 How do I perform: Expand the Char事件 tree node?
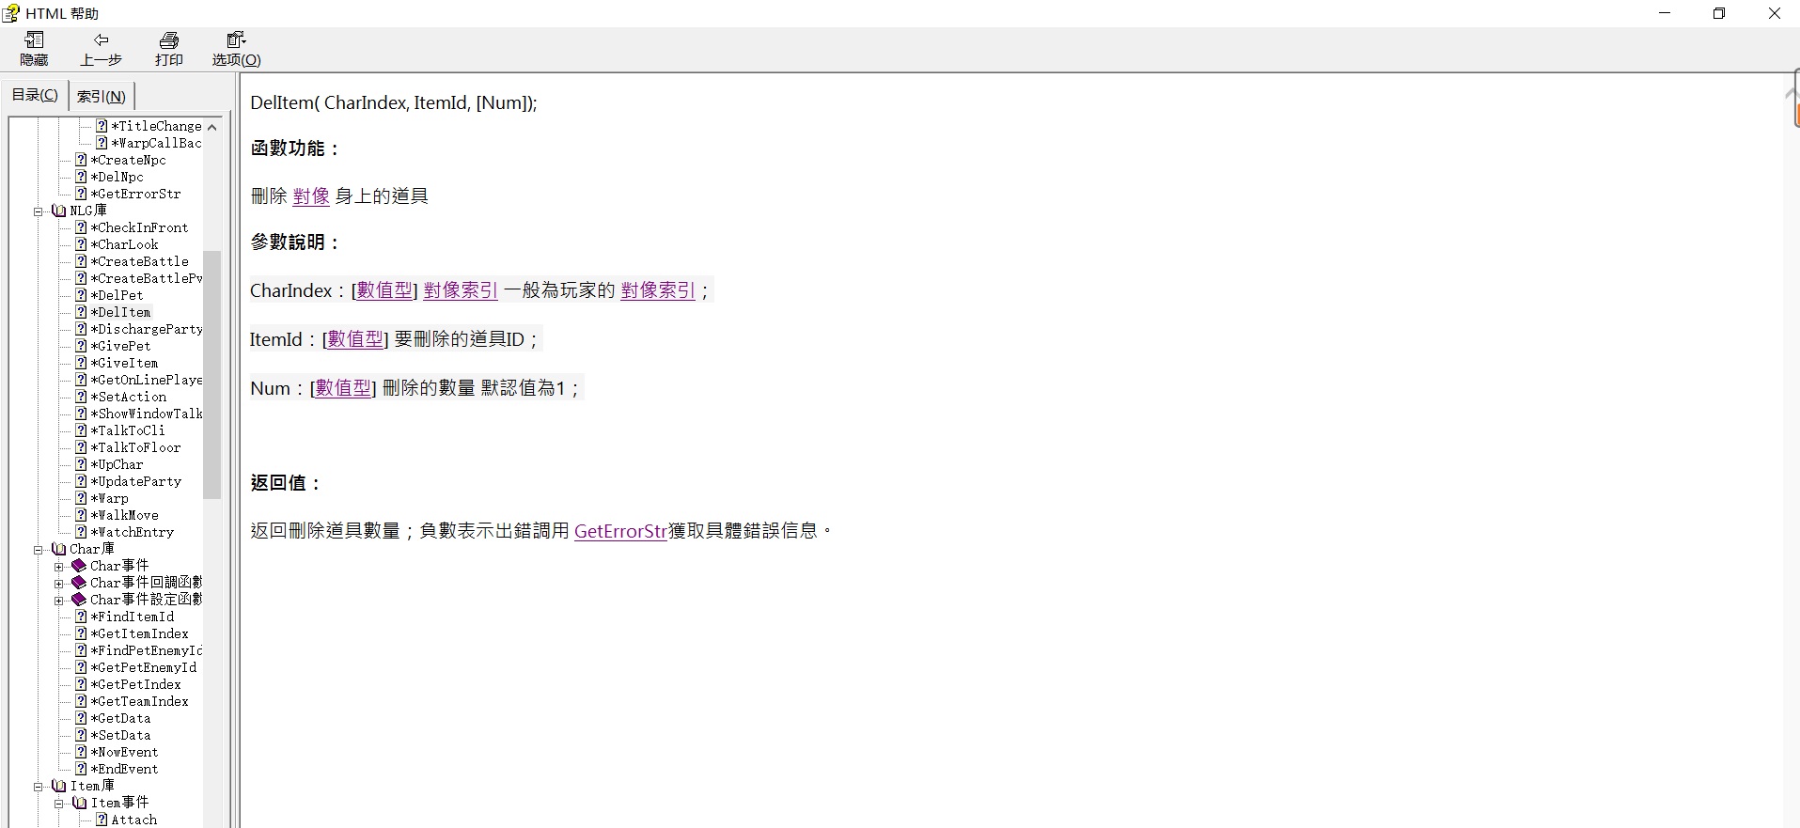[59, 567]
